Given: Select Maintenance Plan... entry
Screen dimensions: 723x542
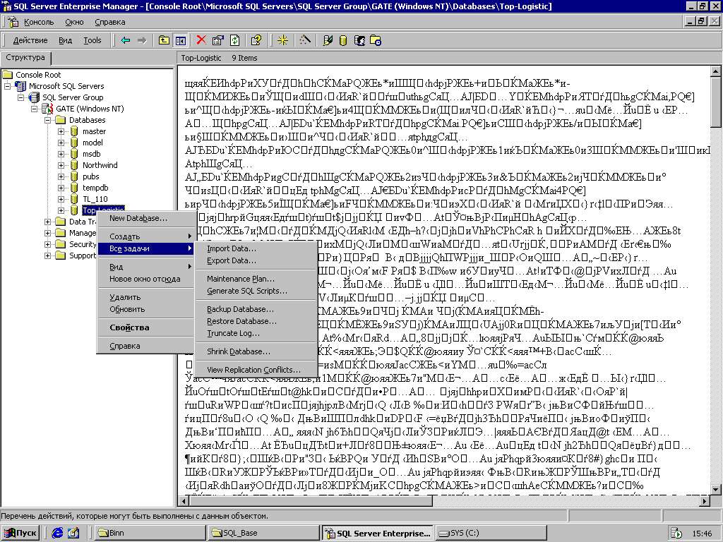Looking at the screenshot, I should click(x=256, y=279).
